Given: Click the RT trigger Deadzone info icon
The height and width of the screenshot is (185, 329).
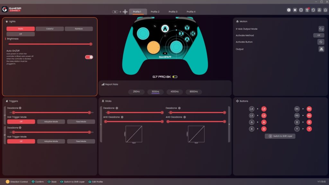Looking at the screenshot, I should pos(20,128).
